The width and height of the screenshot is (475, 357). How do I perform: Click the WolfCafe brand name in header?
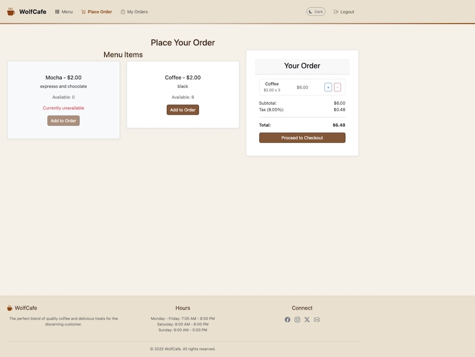pos(33,12)
